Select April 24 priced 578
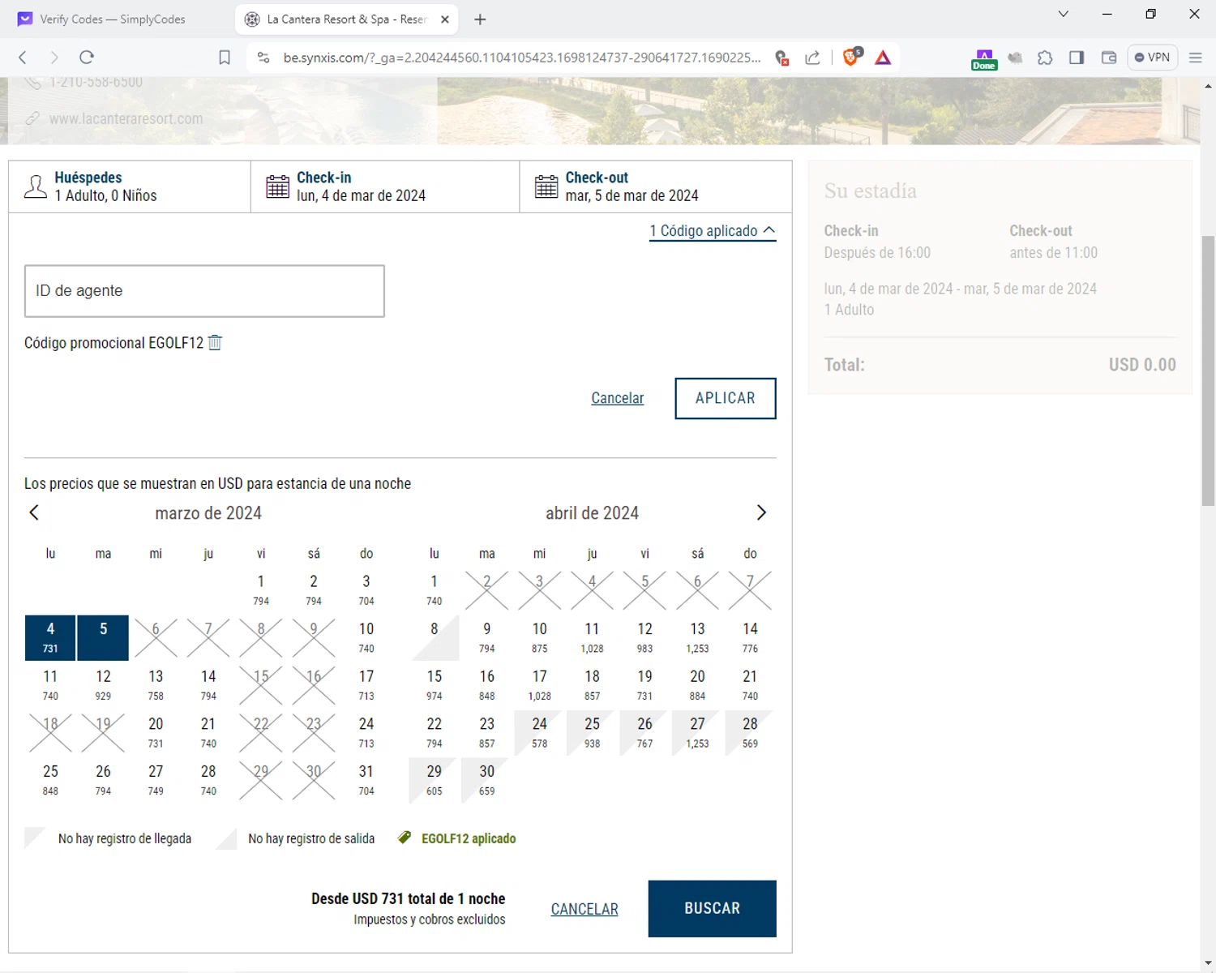 (540, 732)
